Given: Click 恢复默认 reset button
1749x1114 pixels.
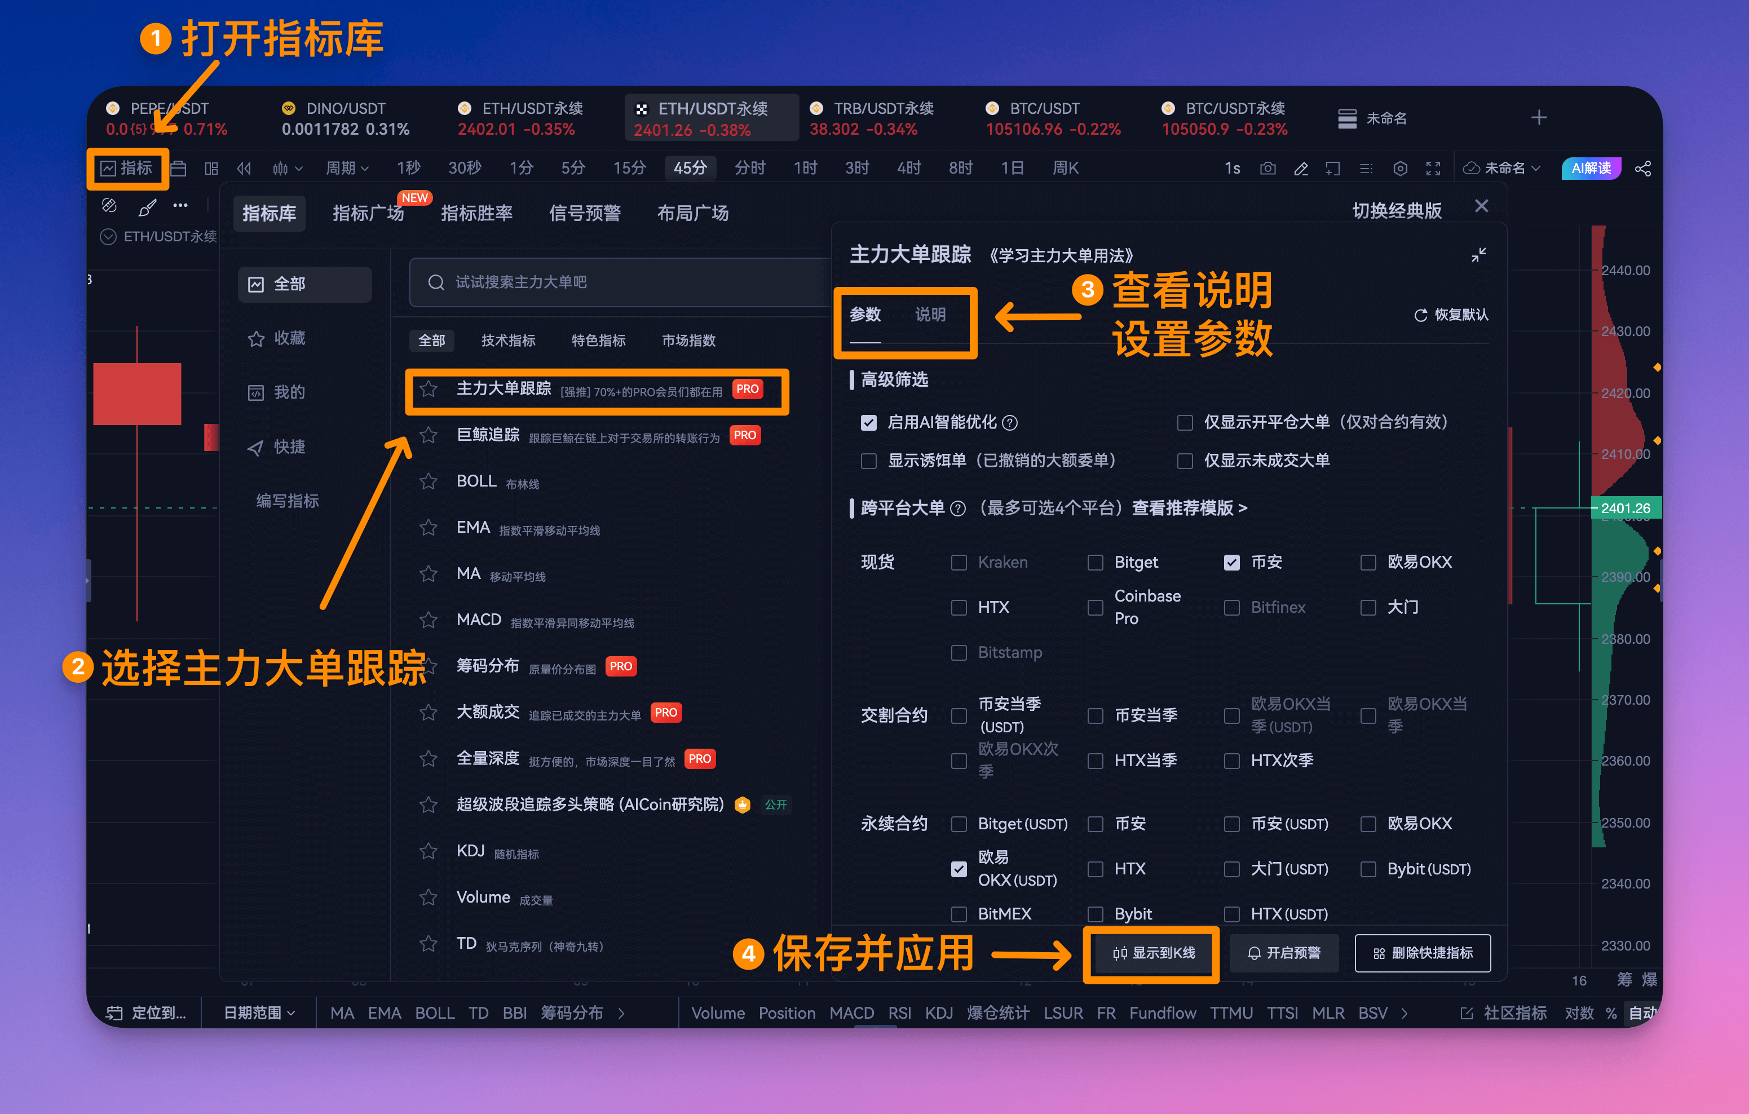Looking at the screenshot, I should (x=1451, y=315).
